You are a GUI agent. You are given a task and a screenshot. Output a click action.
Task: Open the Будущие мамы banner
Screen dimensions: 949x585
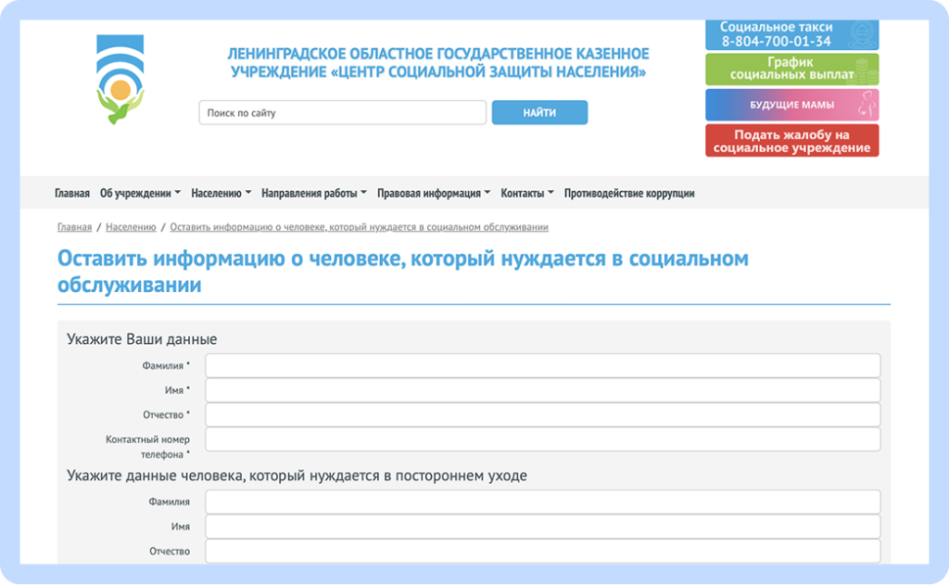tap(791, 105)
